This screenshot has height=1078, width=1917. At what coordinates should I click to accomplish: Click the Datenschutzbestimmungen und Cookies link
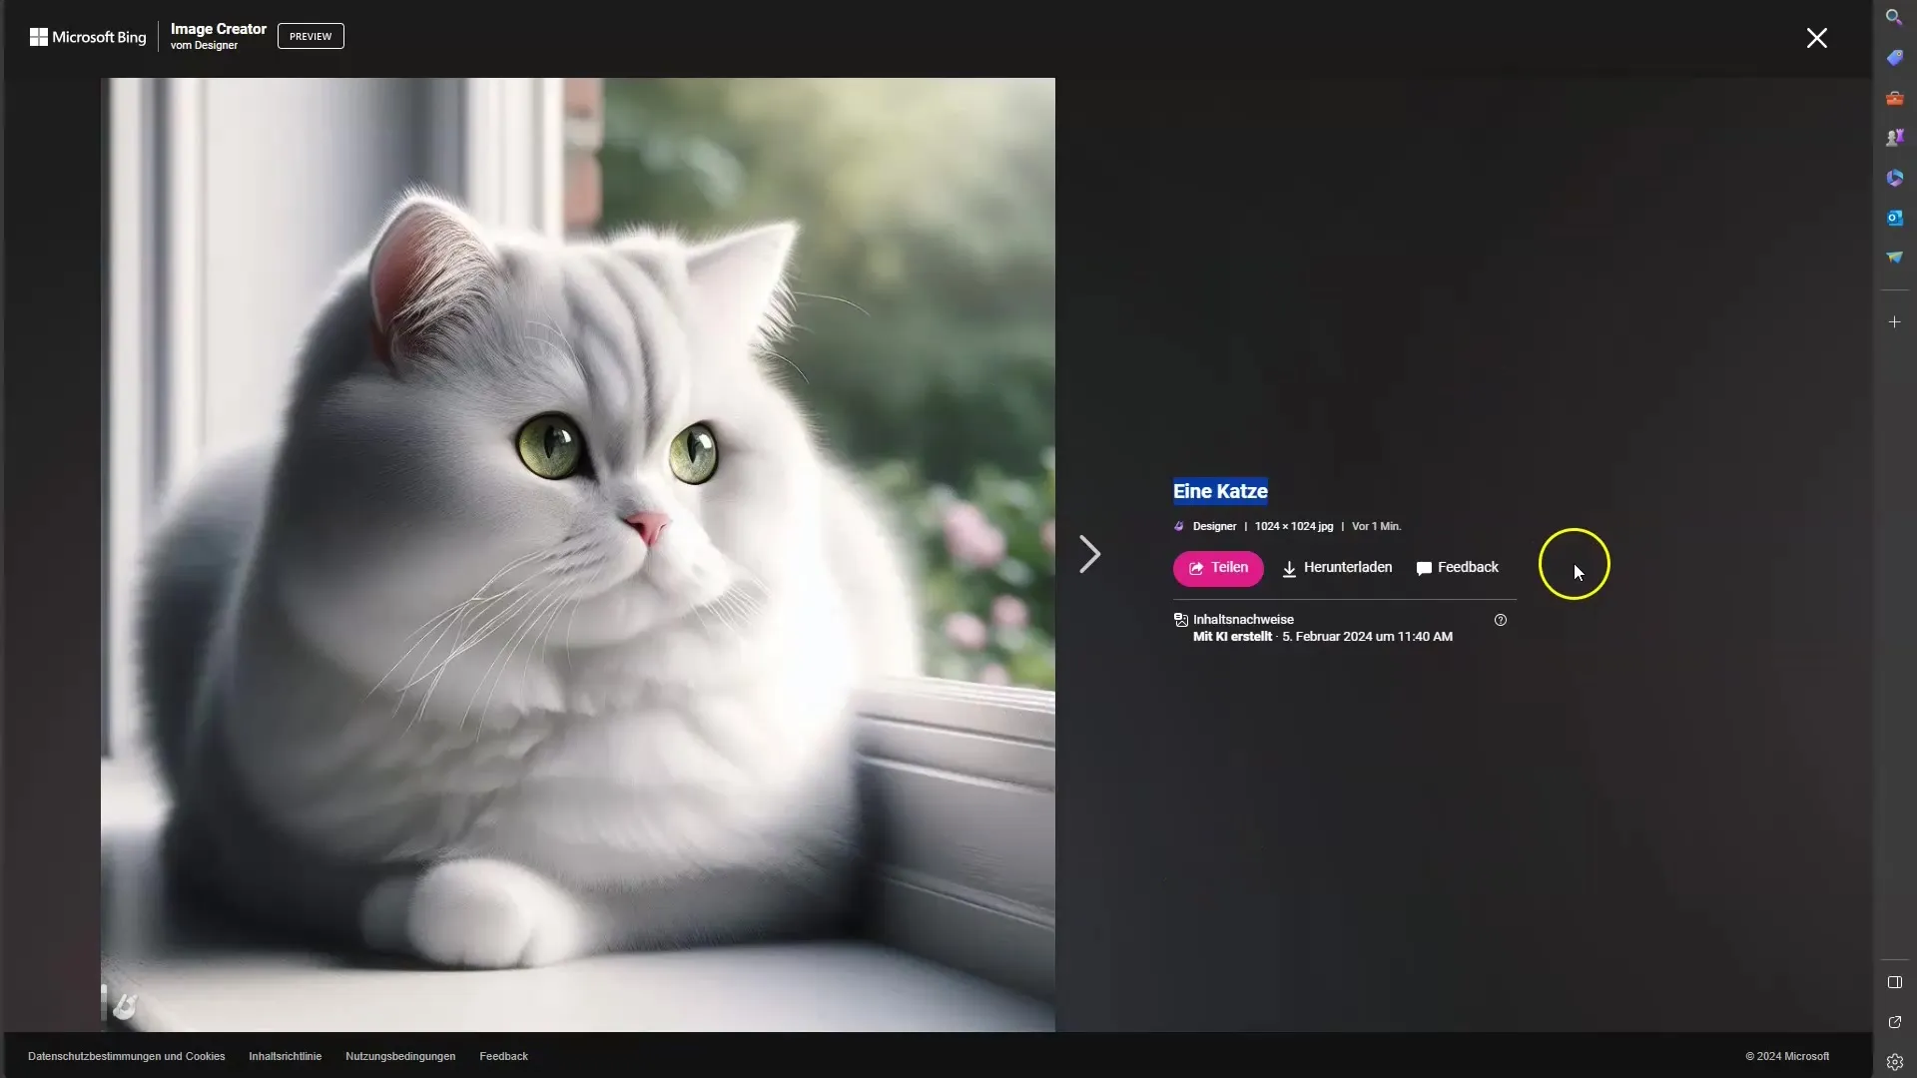(x=127, y=1056)
